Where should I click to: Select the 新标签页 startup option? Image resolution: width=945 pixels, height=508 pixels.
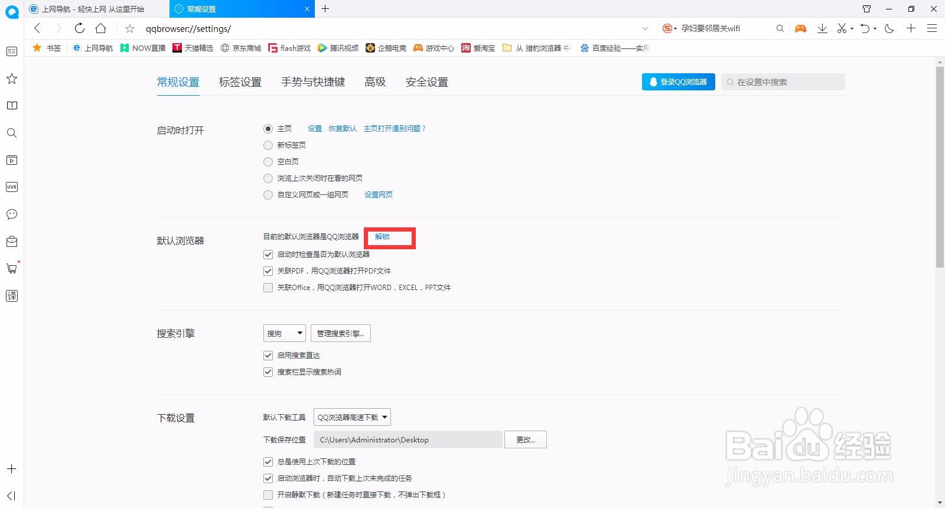click(268, 145)
